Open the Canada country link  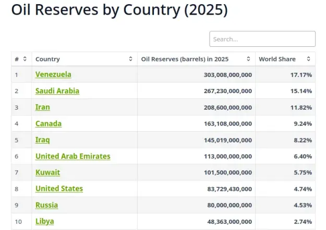(49, 124)
